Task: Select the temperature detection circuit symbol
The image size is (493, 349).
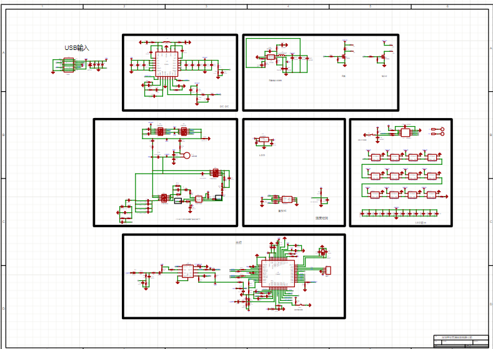Action: click(321, 198)
